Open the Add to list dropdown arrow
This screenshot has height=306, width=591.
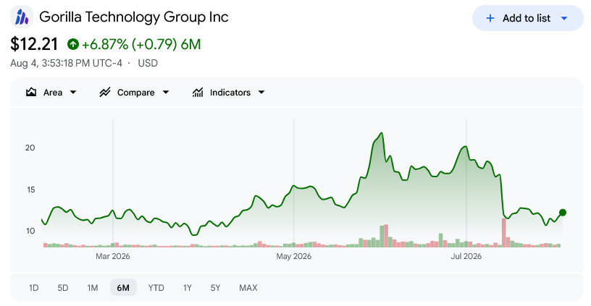pos(564,18)
